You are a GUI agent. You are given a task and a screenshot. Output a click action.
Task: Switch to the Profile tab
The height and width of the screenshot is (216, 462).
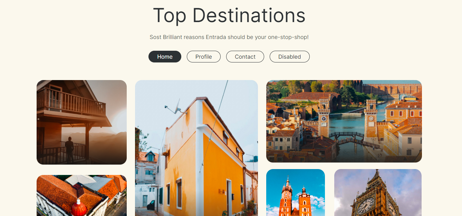pyautogui.click(x=204, y=57)
